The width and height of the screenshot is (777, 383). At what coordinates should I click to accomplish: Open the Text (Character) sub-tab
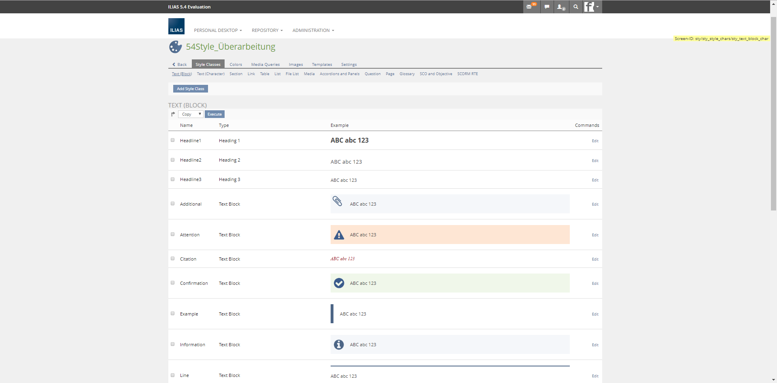pos(210,74)
